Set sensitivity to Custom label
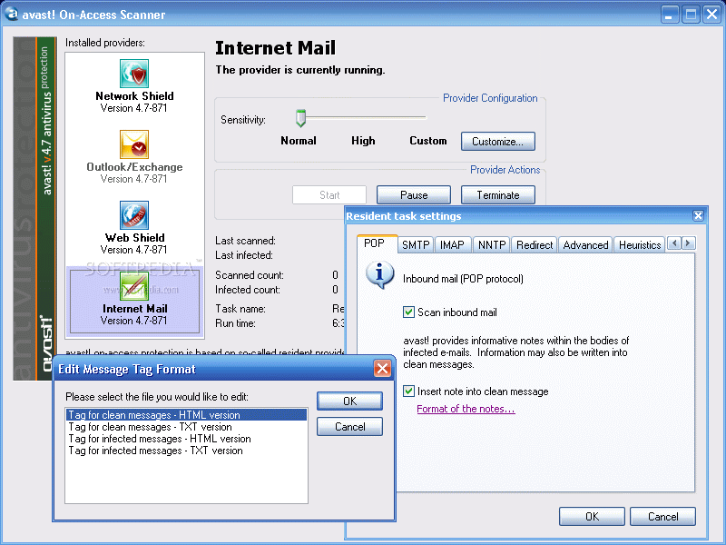This screenshot has height=545, width=726. click(427, 141)
